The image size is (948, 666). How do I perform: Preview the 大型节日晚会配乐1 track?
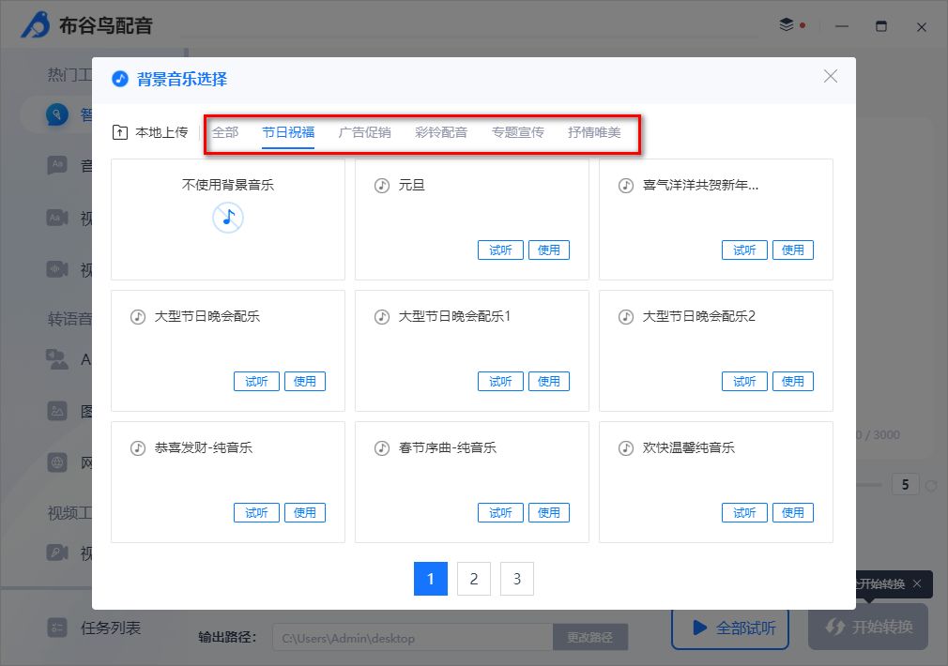[x=500, y=382]
